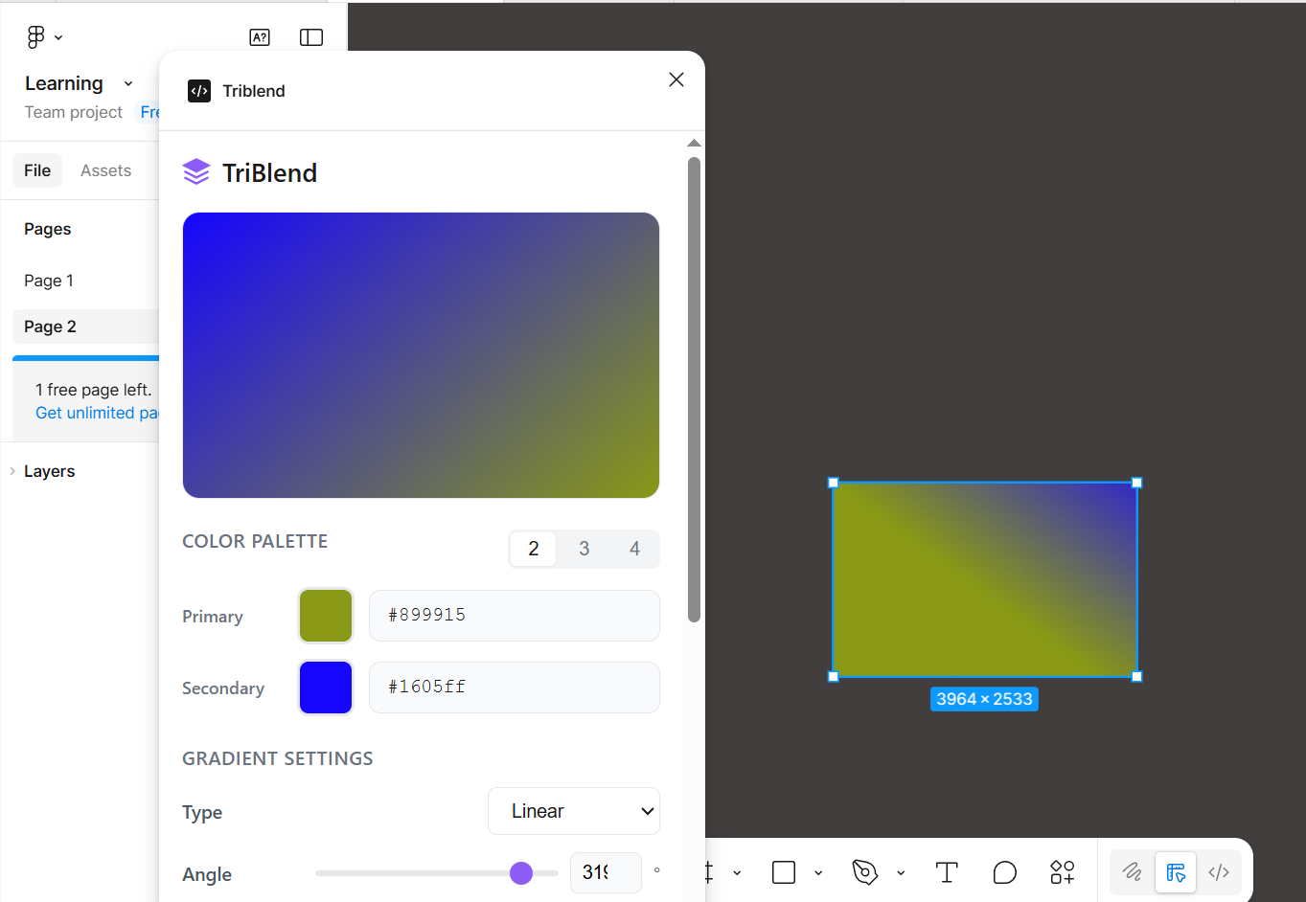Select the Text tool
The width and height of the screenshot is (1306, 902).
(x=947, y=872)
